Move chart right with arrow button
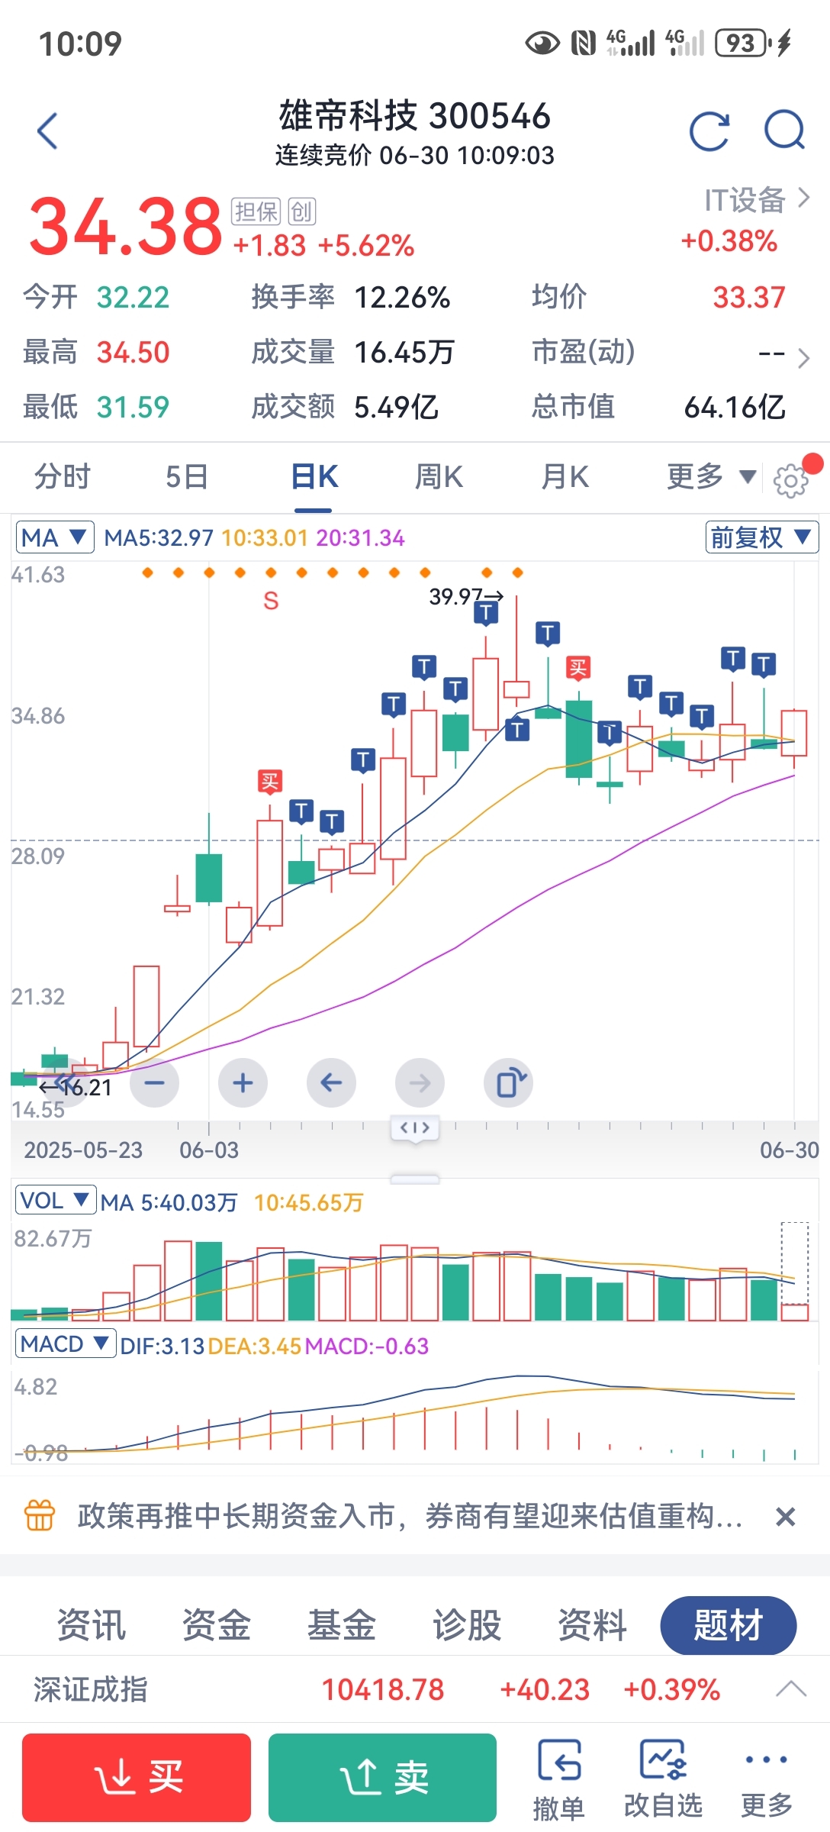Viewport: 830px width, 1832px height. tap(420, 1082)
